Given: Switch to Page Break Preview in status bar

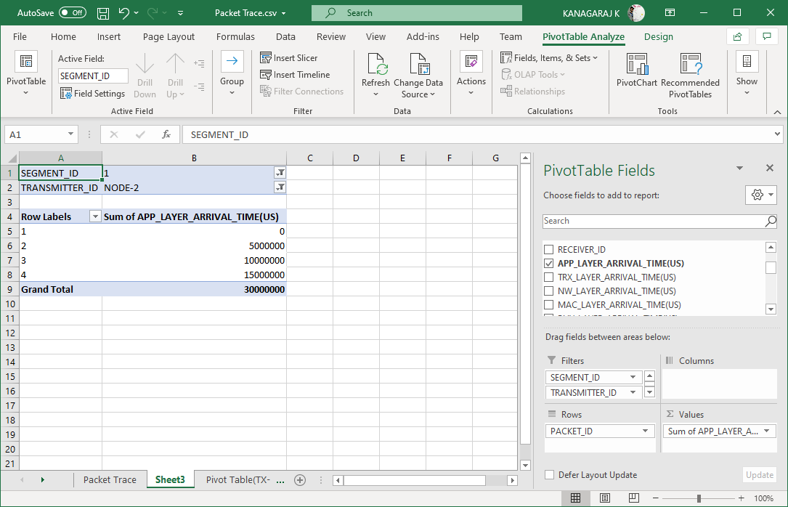Looking at the screenshot, I should click(634, 498).
